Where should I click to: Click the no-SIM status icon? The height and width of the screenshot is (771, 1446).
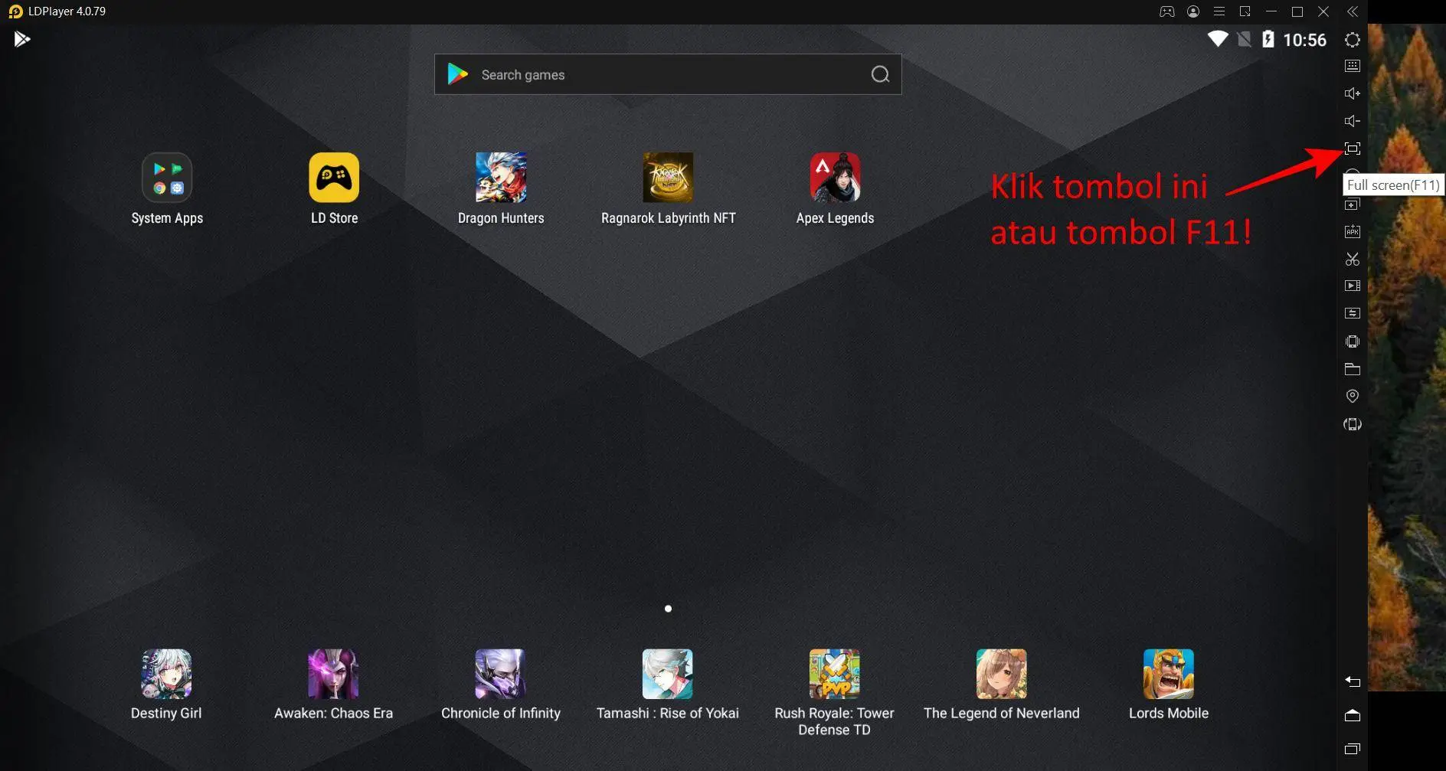tap(1245, 39)
